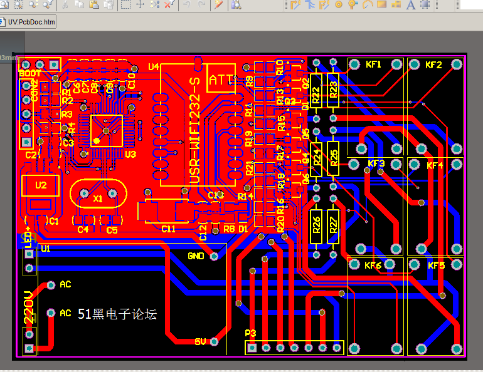Click the U4 designator text
This screenshot has width=483, height=372.
tap(154, 67)
